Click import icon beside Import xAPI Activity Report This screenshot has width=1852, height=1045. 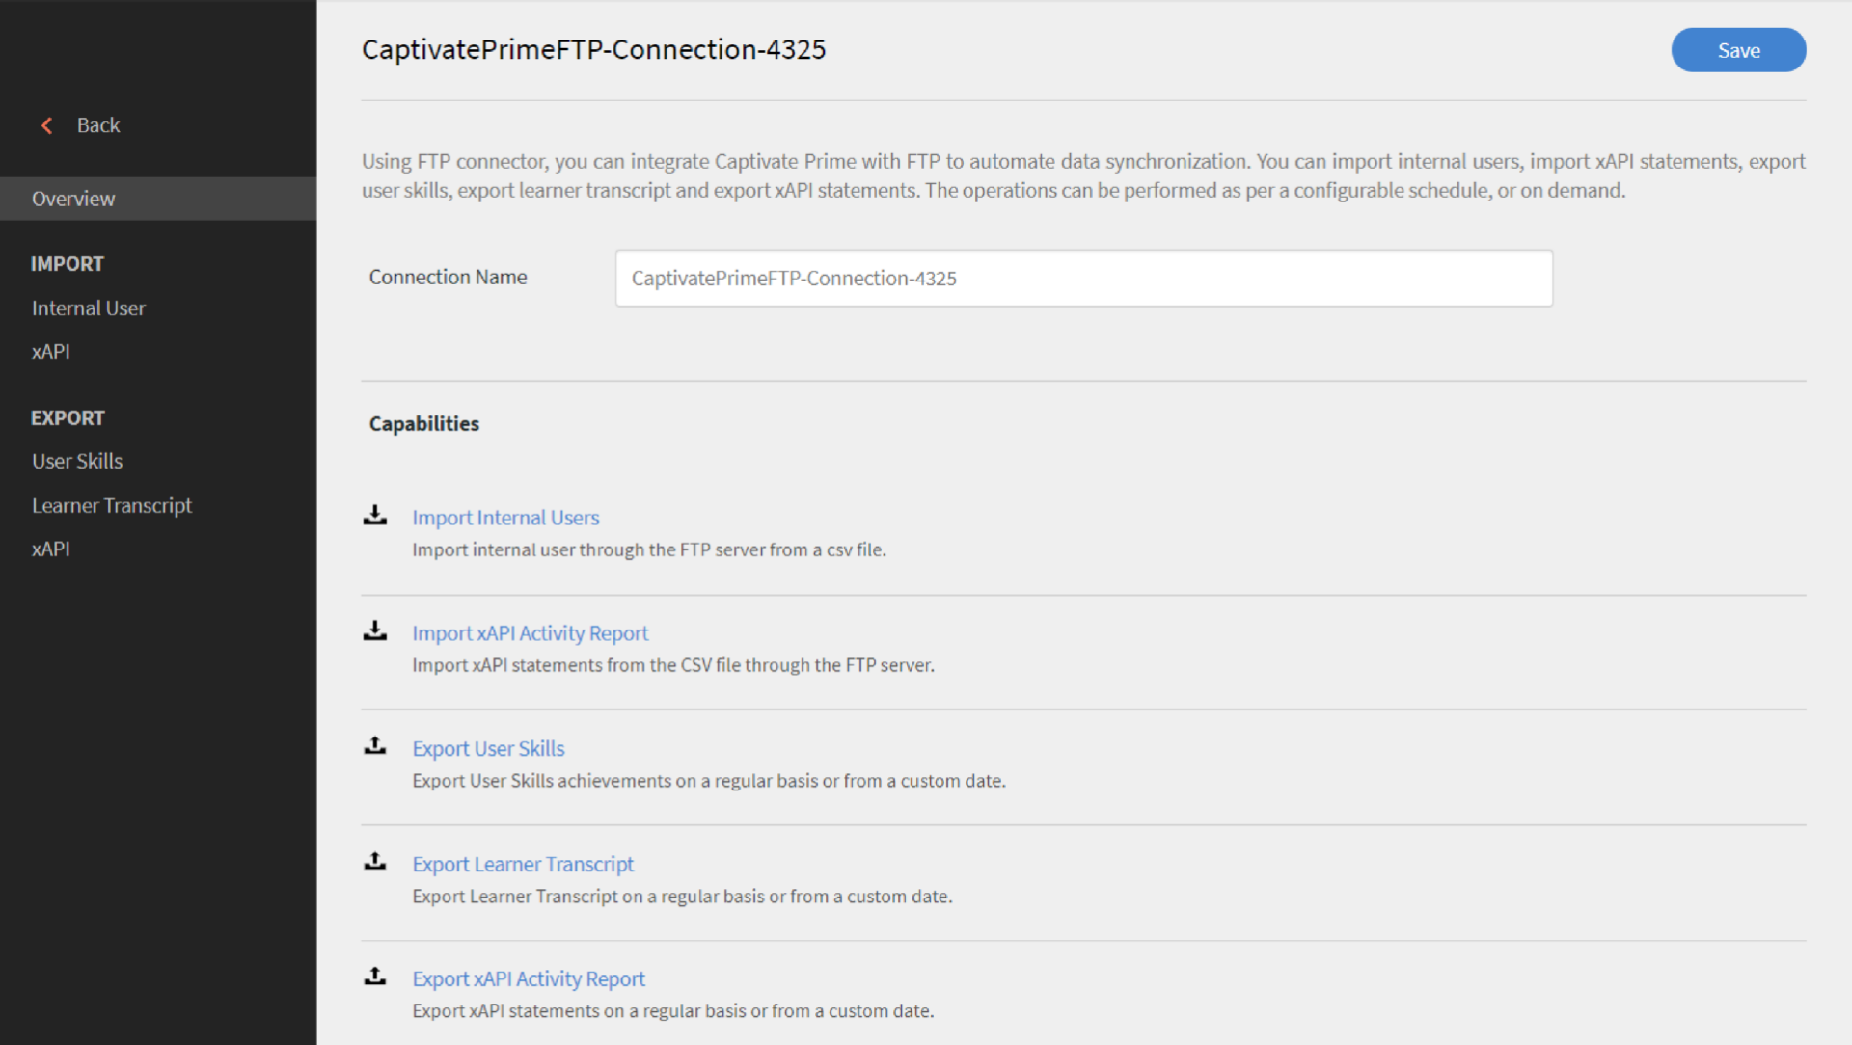click(x=375, y=631)
